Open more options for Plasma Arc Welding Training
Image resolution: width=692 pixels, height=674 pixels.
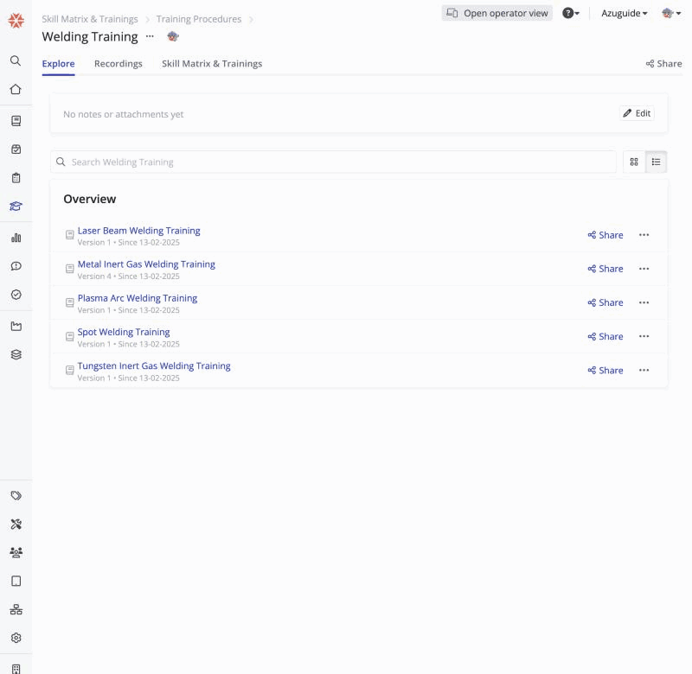644,302
